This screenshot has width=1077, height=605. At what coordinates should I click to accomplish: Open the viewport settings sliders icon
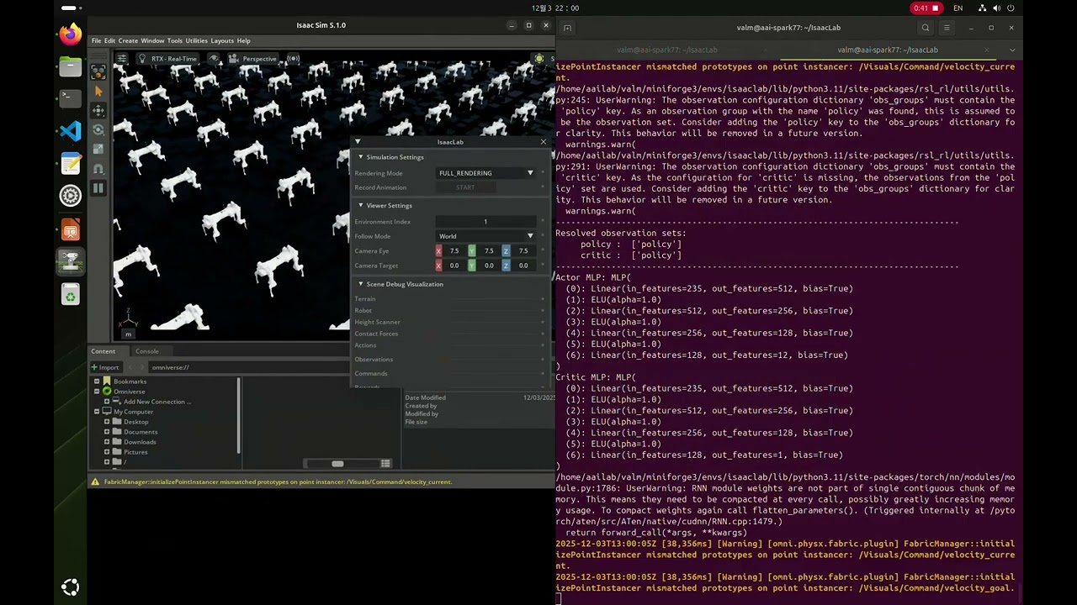point(122,59)
